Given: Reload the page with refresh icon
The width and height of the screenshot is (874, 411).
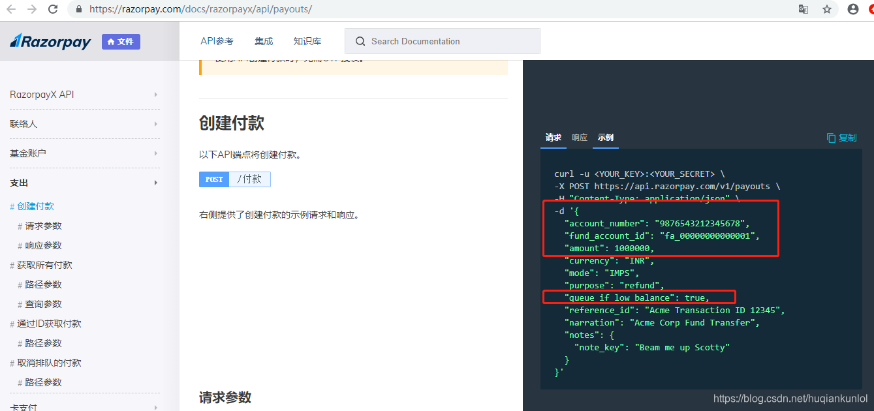Looking at the screenshot, I should point(54,9).
